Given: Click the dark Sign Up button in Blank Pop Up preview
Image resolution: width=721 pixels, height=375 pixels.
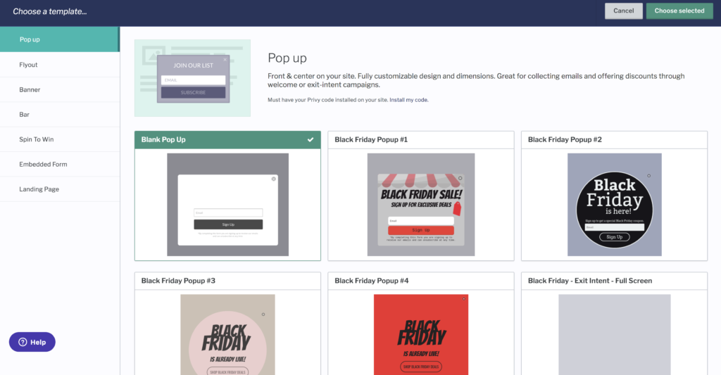Looking at the screenshot, I should (x=228, y=224).
